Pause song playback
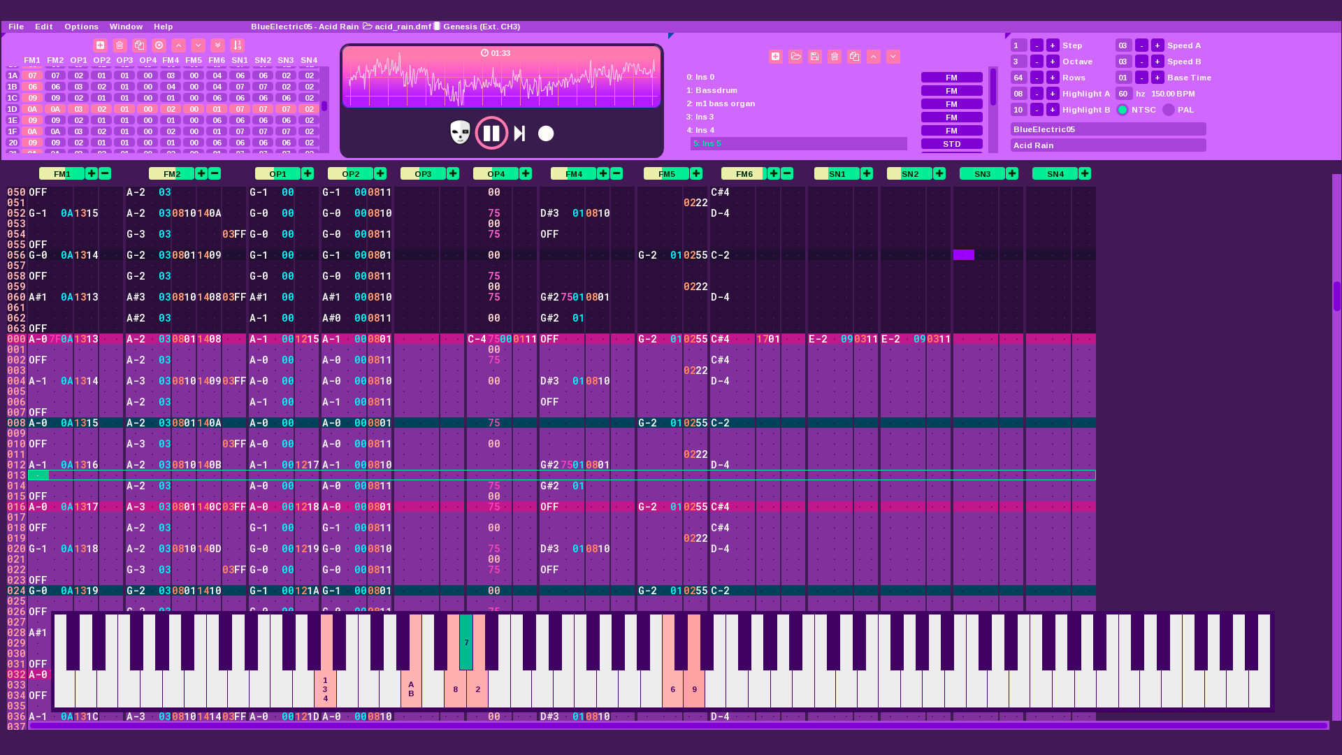This screenshot has width=1342, height=755. (x=491, y=133)
